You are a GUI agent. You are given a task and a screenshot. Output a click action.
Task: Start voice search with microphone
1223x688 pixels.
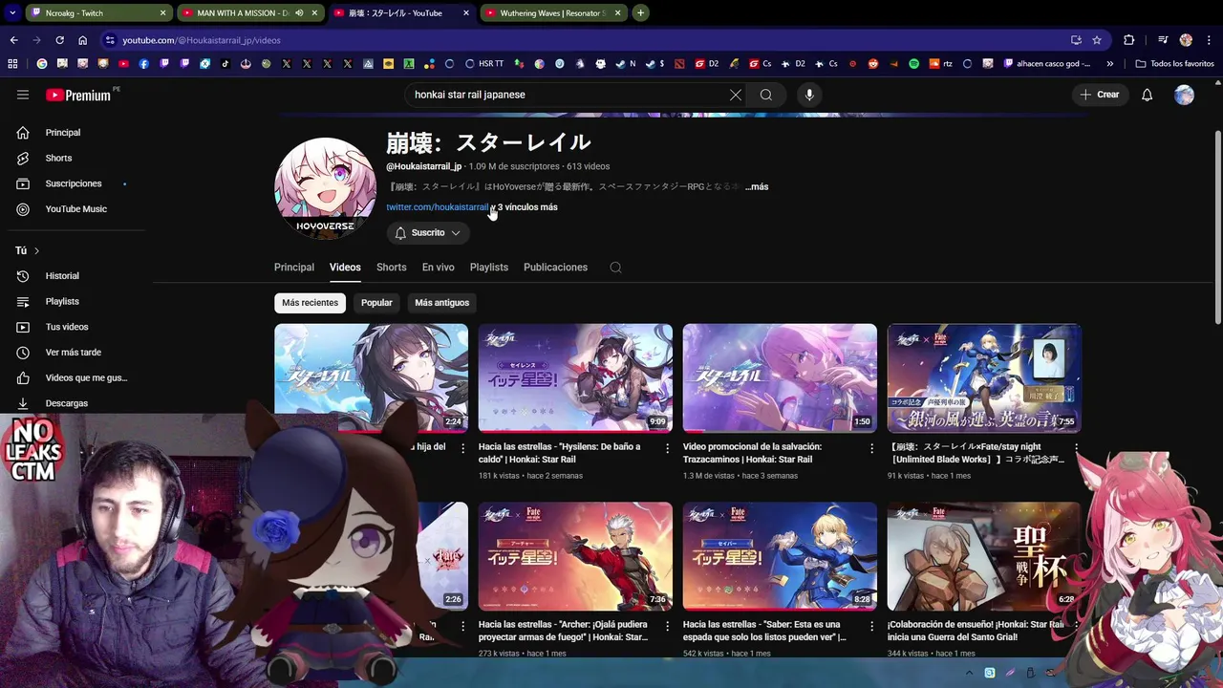(x=809, y=95)
